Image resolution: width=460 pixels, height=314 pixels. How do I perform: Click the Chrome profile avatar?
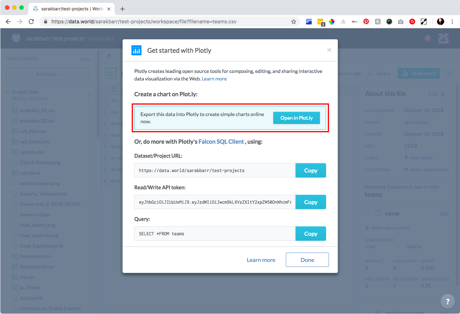441,22
